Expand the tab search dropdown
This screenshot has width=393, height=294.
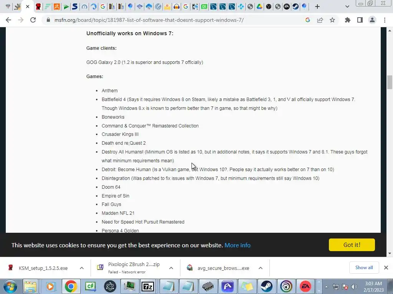[x=347, y=7]
